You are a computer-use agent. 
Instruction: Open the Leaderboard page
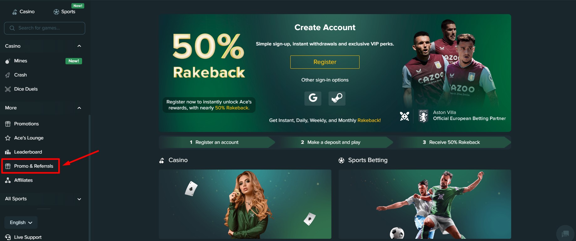point(43,152)
